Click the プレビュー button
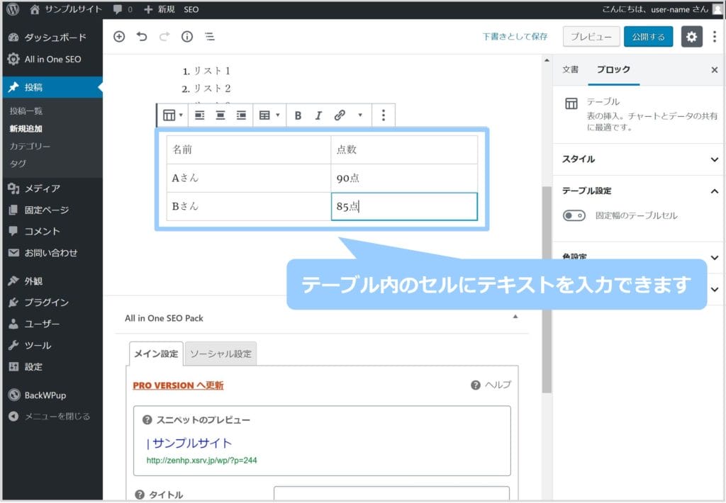 [x=591, y=37]
